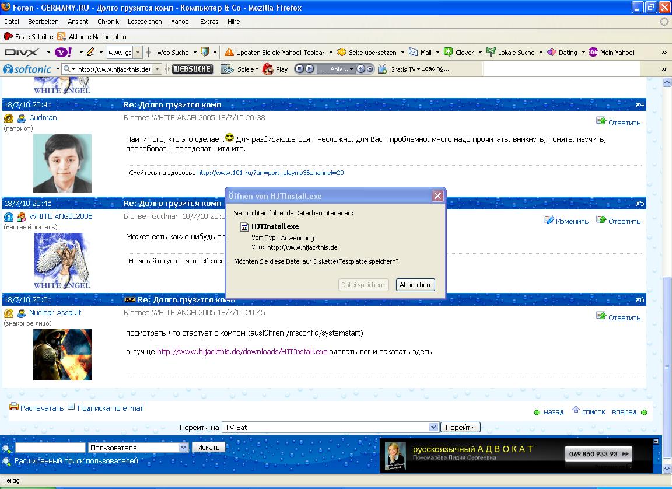Click the Play! game icon
672x489 pixels.
[268, 69]
